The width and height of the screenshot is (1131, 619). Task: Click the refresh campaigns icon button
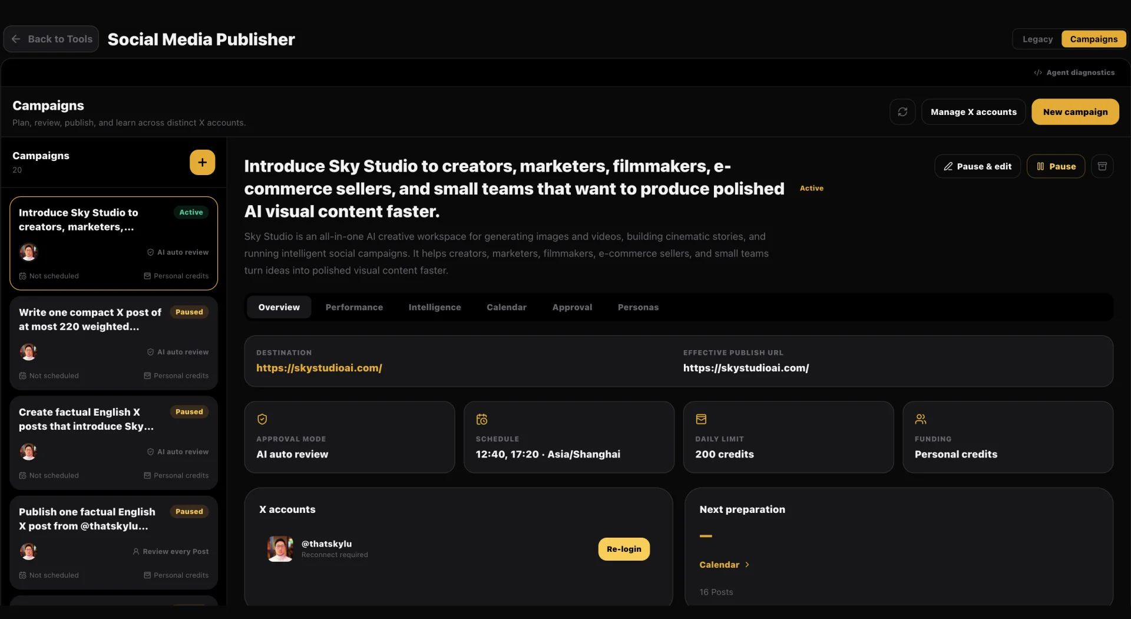click(x=902, y=112)
